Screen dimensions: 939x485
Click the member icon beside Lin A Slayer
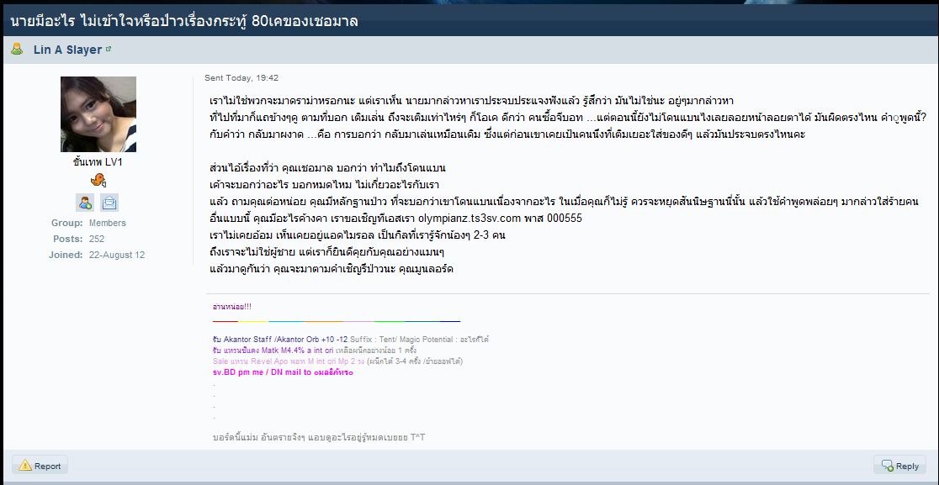coord(18,49)
